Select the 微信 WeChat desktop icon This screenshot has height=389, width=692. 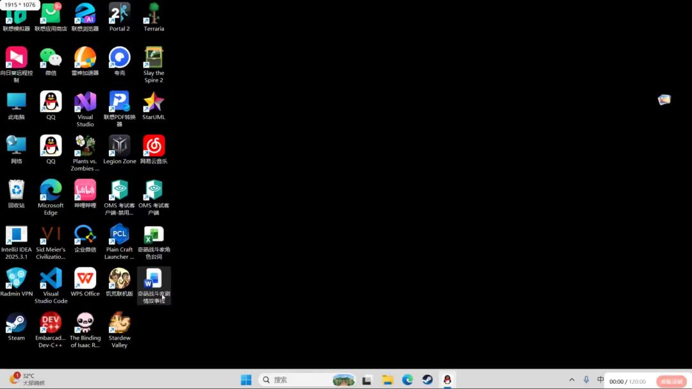coord(51,61)
